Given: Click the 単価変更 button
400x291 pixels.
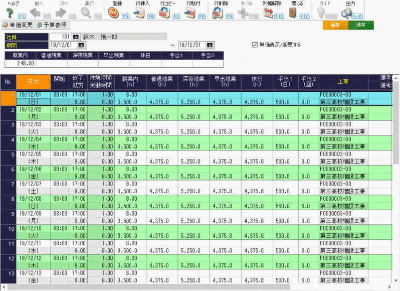Looking at the screenshot, I should [x=18, y=25].
